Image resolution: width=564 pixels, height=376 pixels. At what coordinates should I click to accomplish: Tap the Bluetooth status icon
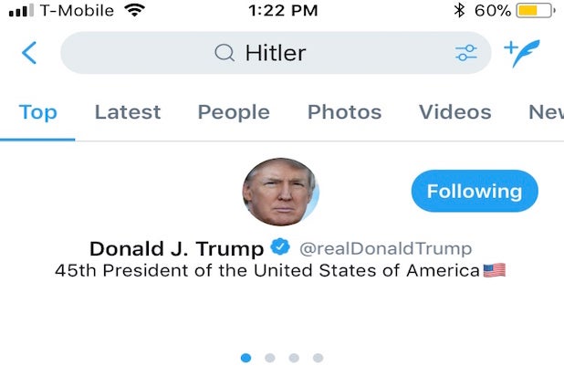[x=458, y=11]
